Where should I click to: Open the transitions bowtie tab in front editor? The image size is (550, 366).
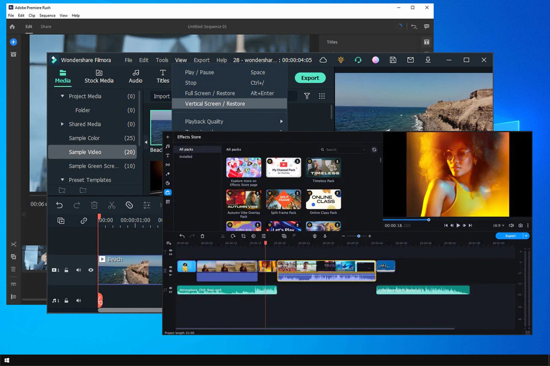tap(168, 165)
